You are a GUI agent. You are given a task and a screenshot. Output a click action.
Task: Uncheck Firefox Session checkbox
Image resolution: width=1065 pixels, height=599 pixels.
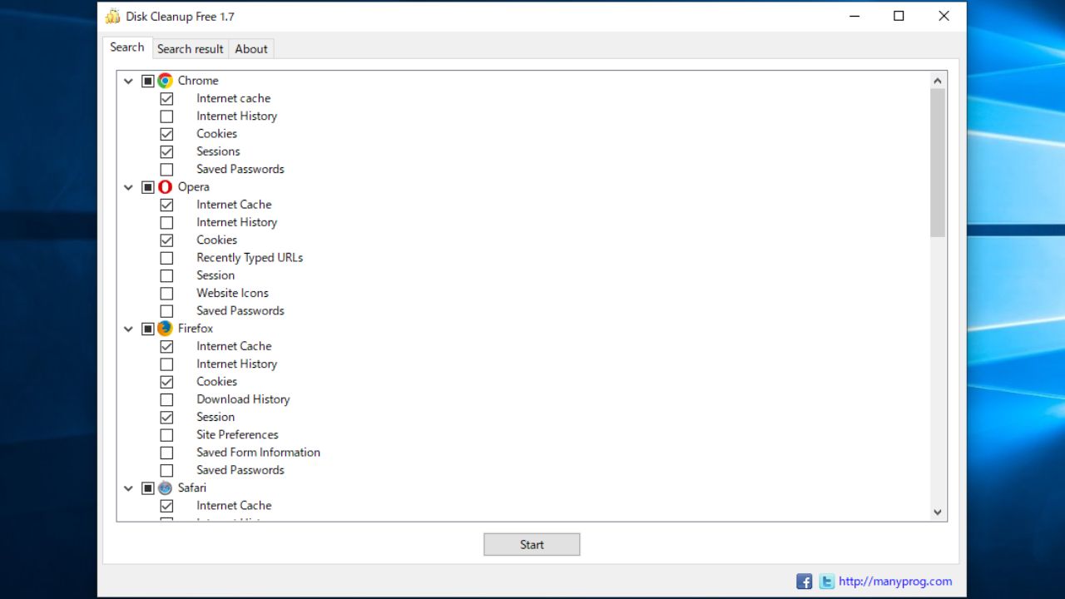click(166, 418)
